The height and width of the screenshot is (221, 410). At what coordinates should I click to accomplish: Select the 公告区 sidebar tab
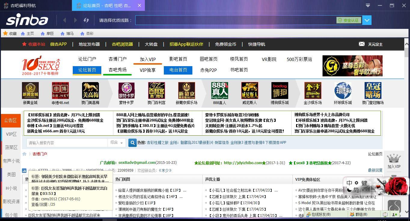tap(11, 120)
